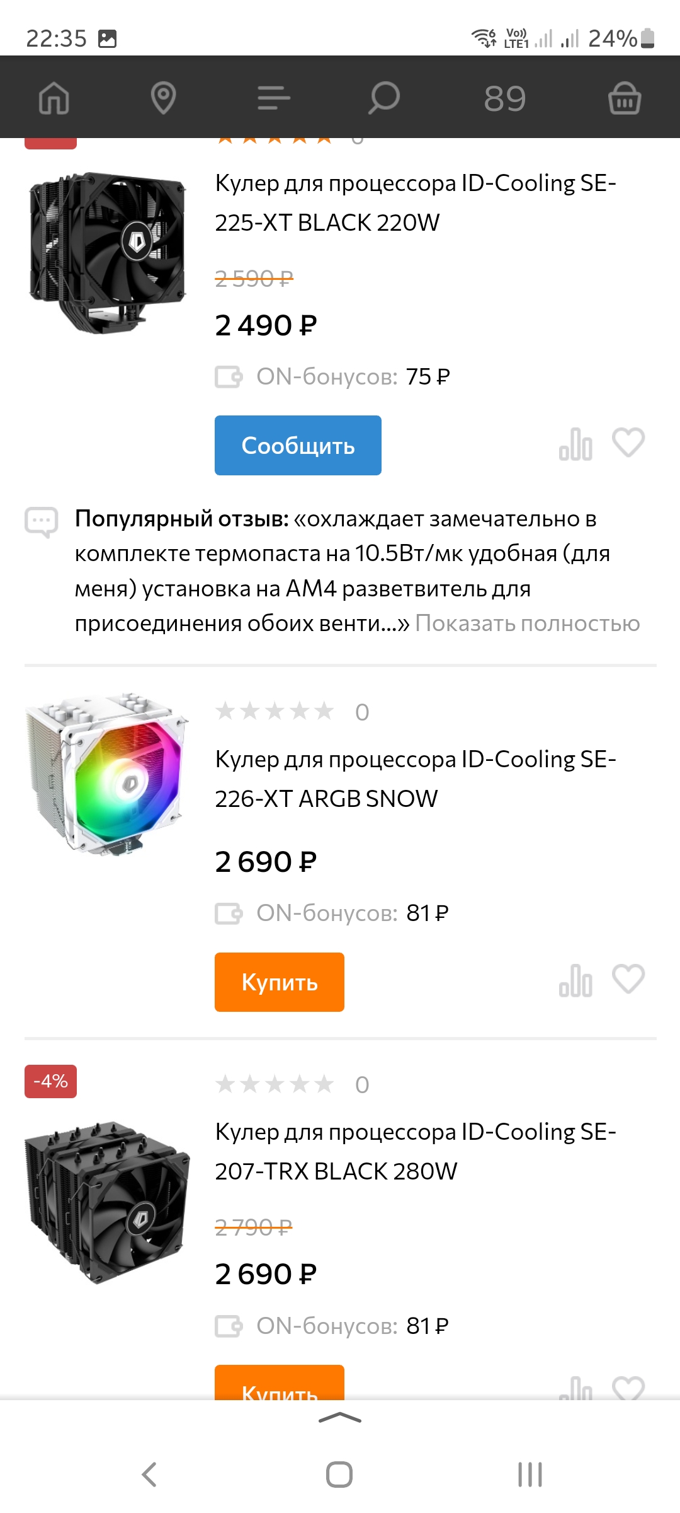Open the 89 counter in header
This screenshot has width=680, height=1513.
coord(505,98)
